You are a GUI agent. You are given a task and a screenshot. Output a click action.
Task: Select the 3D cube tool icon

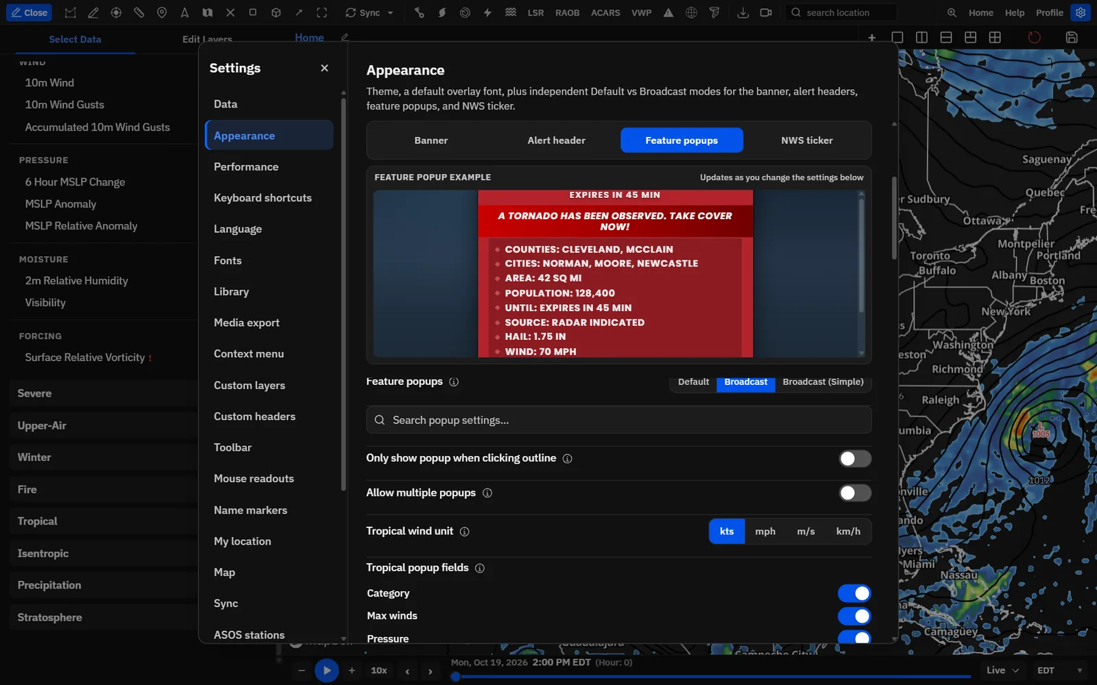276,12
